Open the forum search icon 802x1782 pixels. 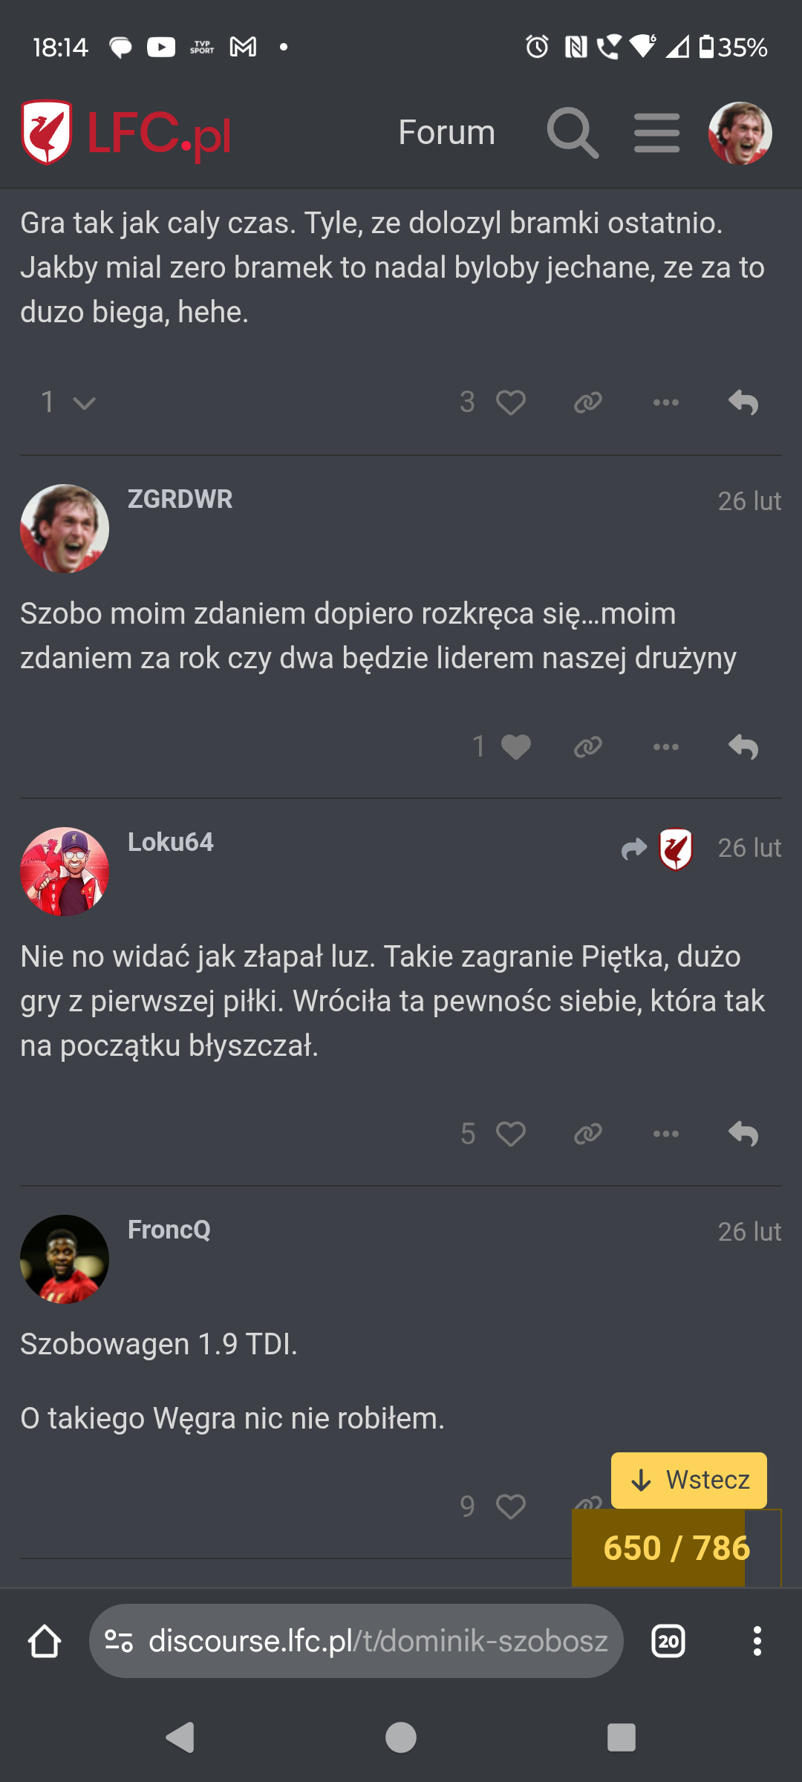[573, 134]
